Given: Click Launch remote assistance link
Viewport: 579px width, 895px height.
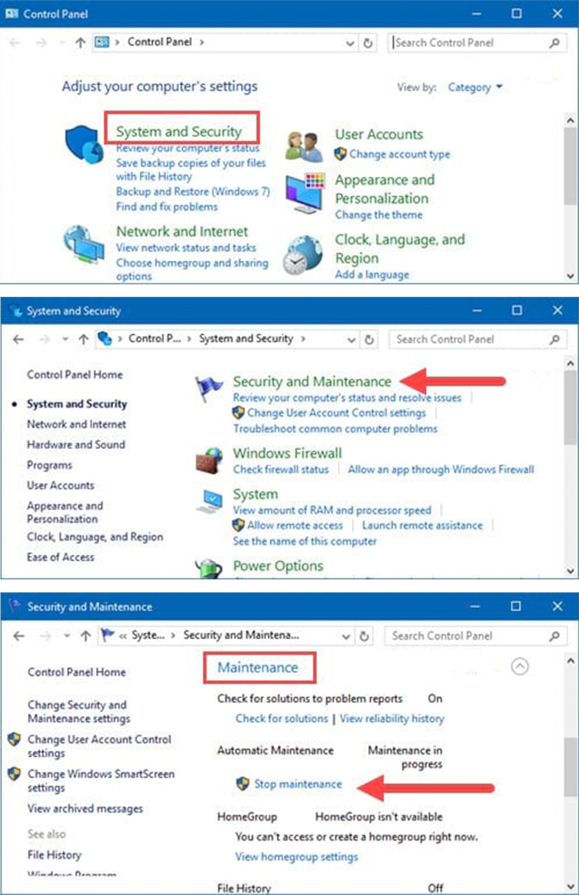Looking at the screenshot, I should 422,526.
